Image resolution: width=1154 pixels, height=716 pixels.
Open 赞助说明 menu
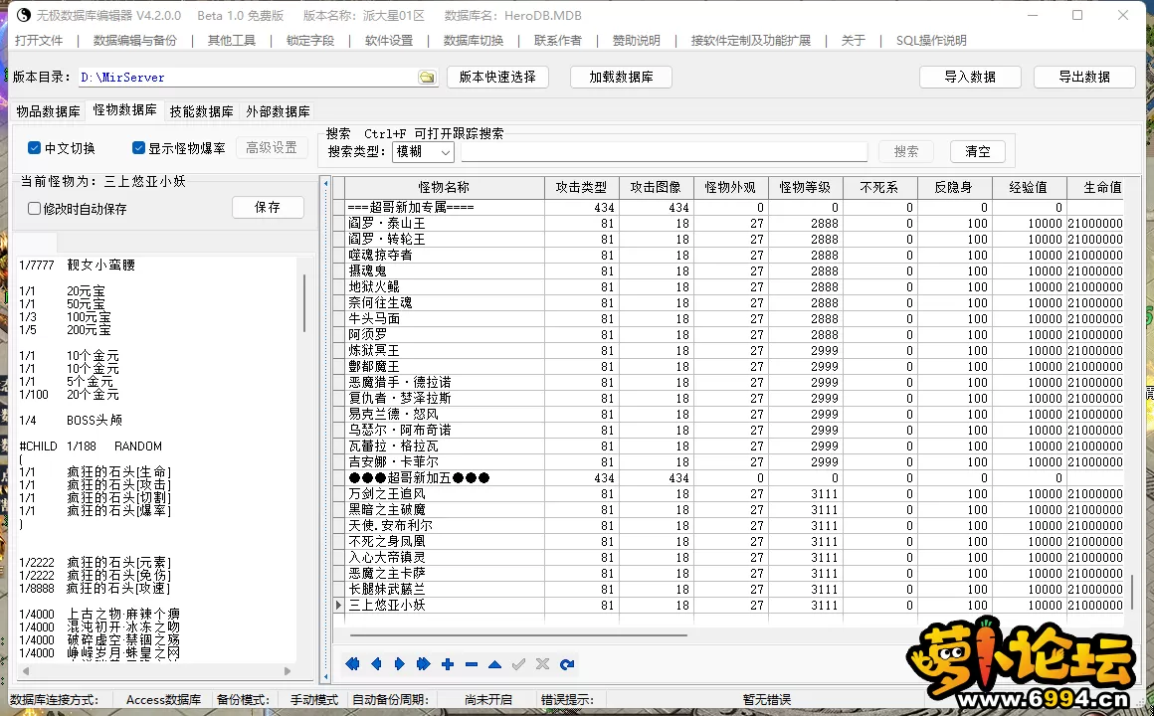click(x=637, y=41)
